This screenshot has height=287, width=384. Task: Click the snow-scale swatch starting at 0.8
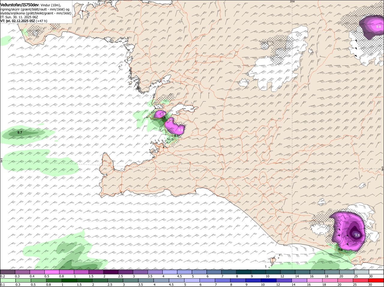pyautogui.click(x=66, y=272)
